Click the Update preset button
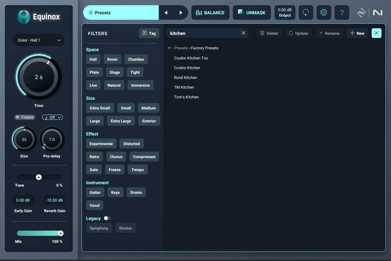The width and height of the screenshot is (391, 261). click(x=298, y=33)
